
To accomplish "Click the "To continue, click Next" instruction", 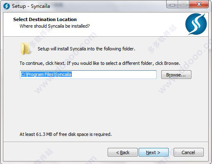I will pyautogui.click(x=100, y=63).
